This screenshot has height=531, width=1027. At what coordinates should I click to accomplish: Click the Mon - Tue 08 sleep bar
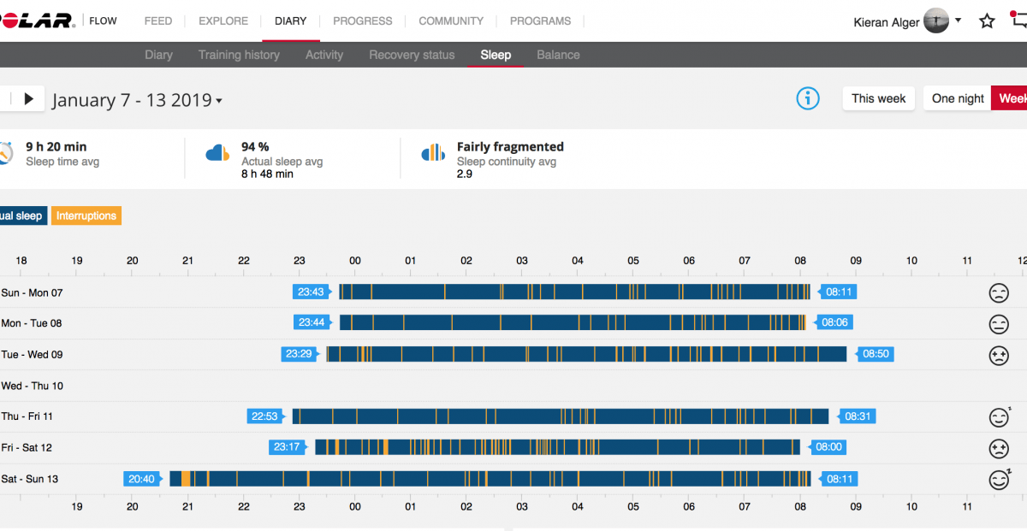pos(572,323)
